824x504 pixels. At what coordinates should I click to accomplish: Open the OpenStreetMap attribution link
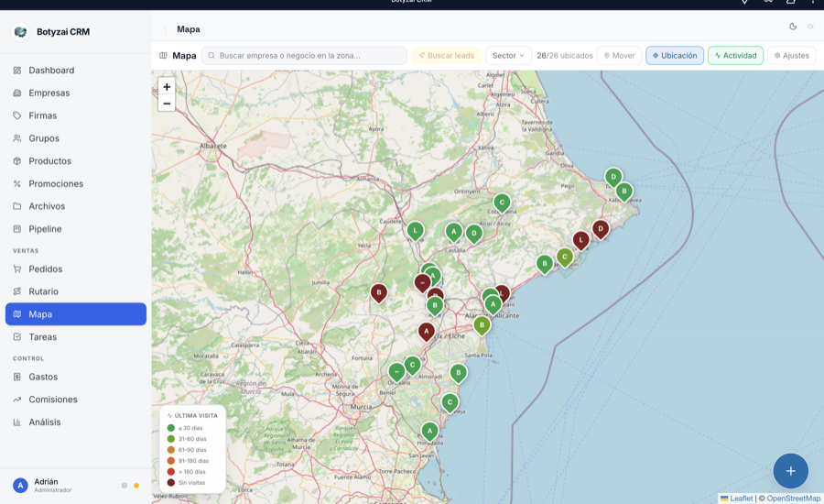pyautogui.click(x=793, y=499)
